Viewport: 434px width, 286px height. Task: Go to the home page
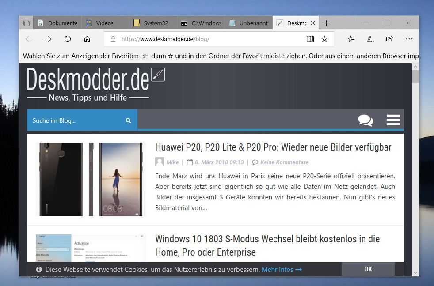click(x=87, y=39)
